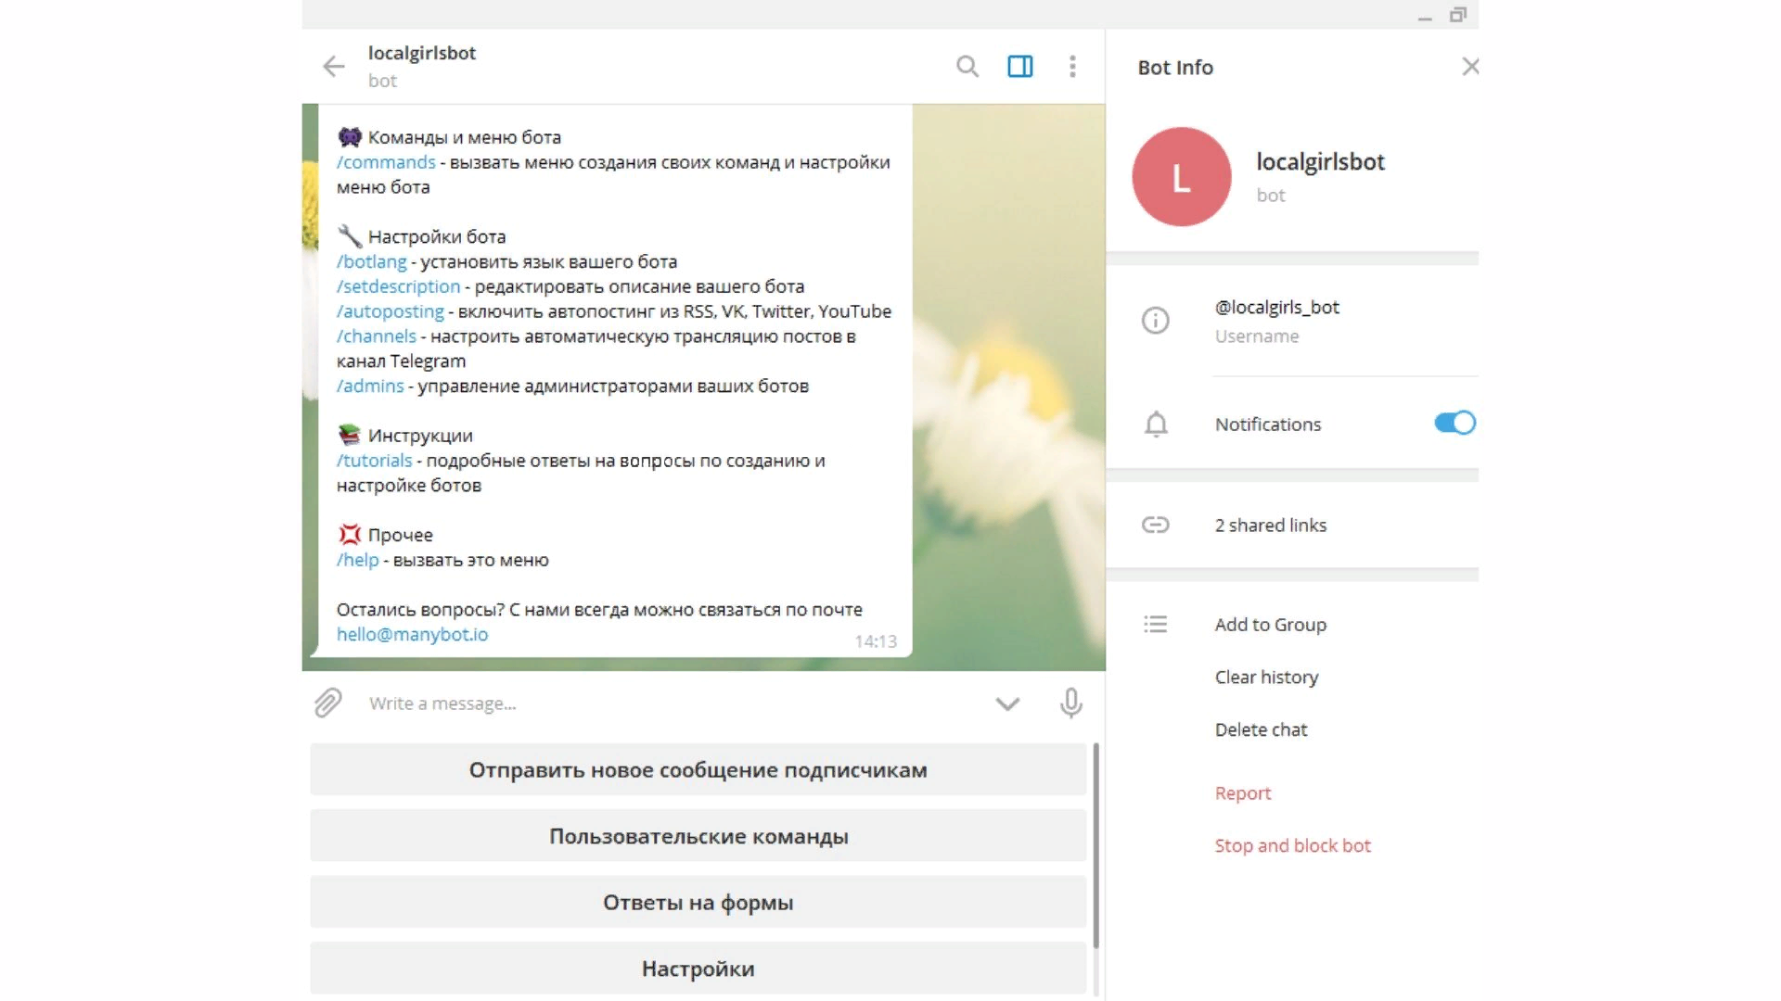This screenshot has width=1781, height=1001.
Task: Click the paperclip attach file icon
Action: point(327,703)
